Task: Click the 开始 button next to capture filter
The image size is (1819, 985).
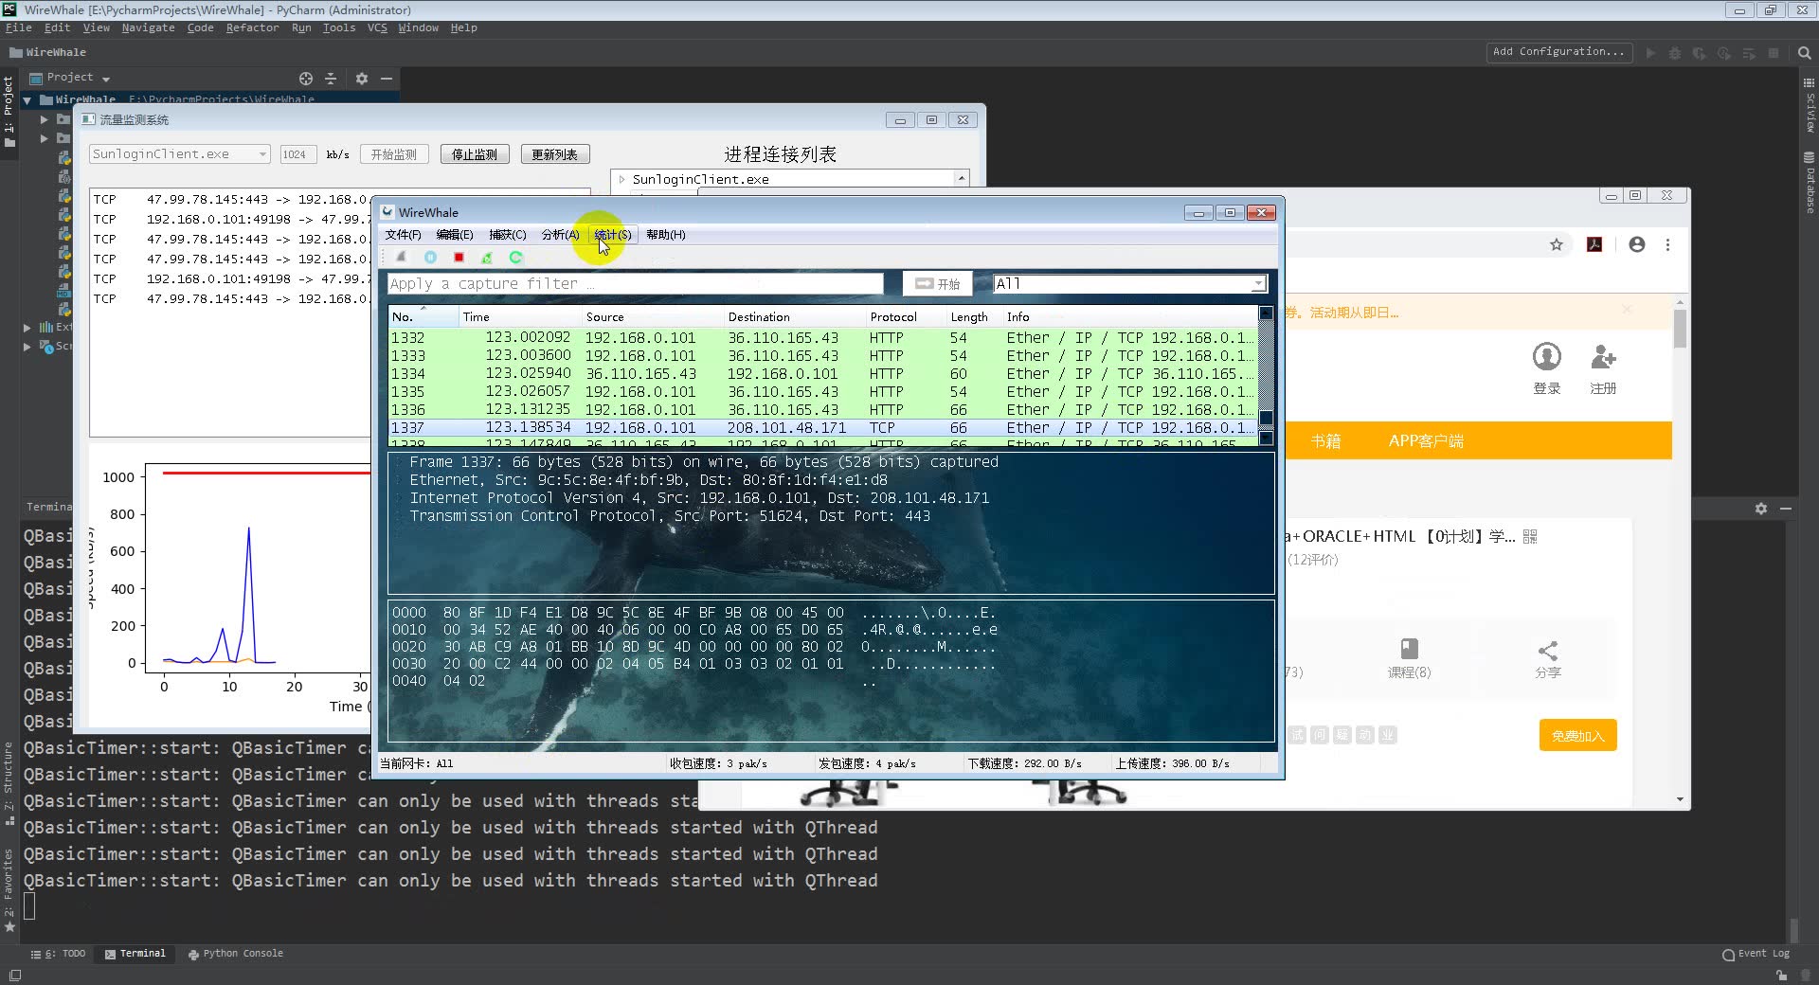Action: (x=938, y=283)
